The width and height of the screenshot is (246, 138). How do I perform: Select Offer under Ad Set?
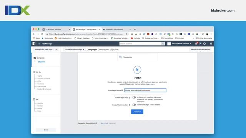pos(39,81)
